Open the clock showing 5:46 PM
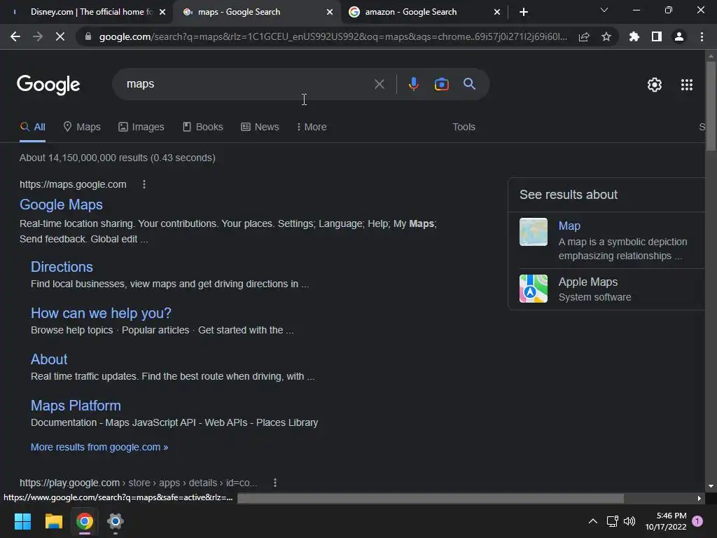 click(666, 521)
